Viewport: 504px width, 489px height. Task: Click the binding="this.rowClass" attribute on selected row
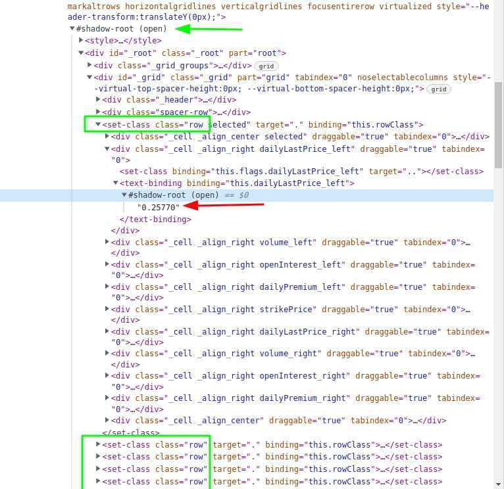tap(363, 125)
